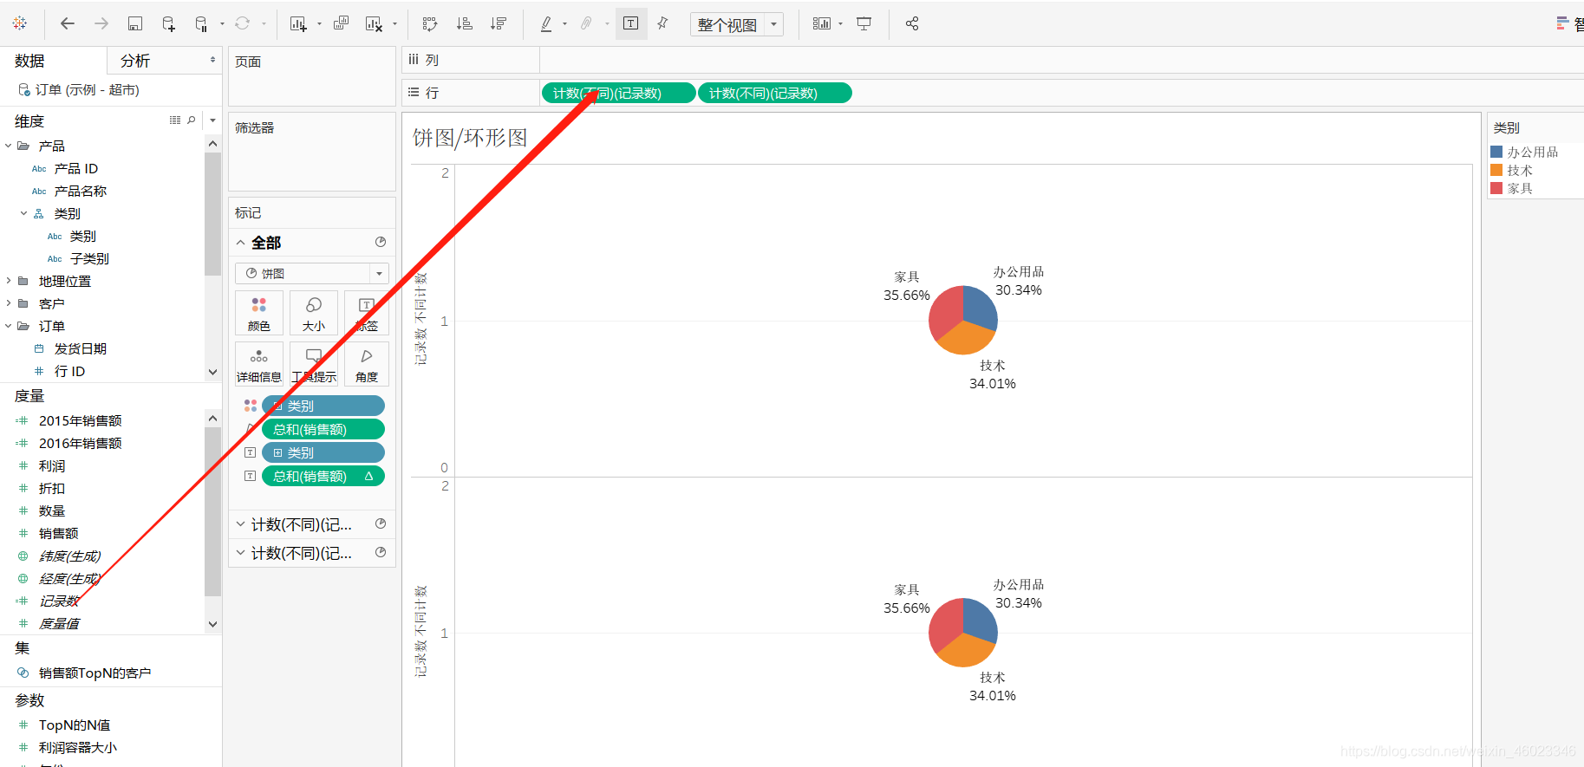Select the color 类别 pill on marks
The image size is (1584, 767).
pos(323,406)
